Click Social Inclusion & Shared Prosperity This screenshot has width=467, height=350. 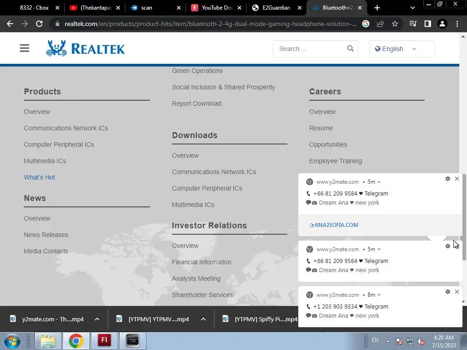tap(223, 87)
